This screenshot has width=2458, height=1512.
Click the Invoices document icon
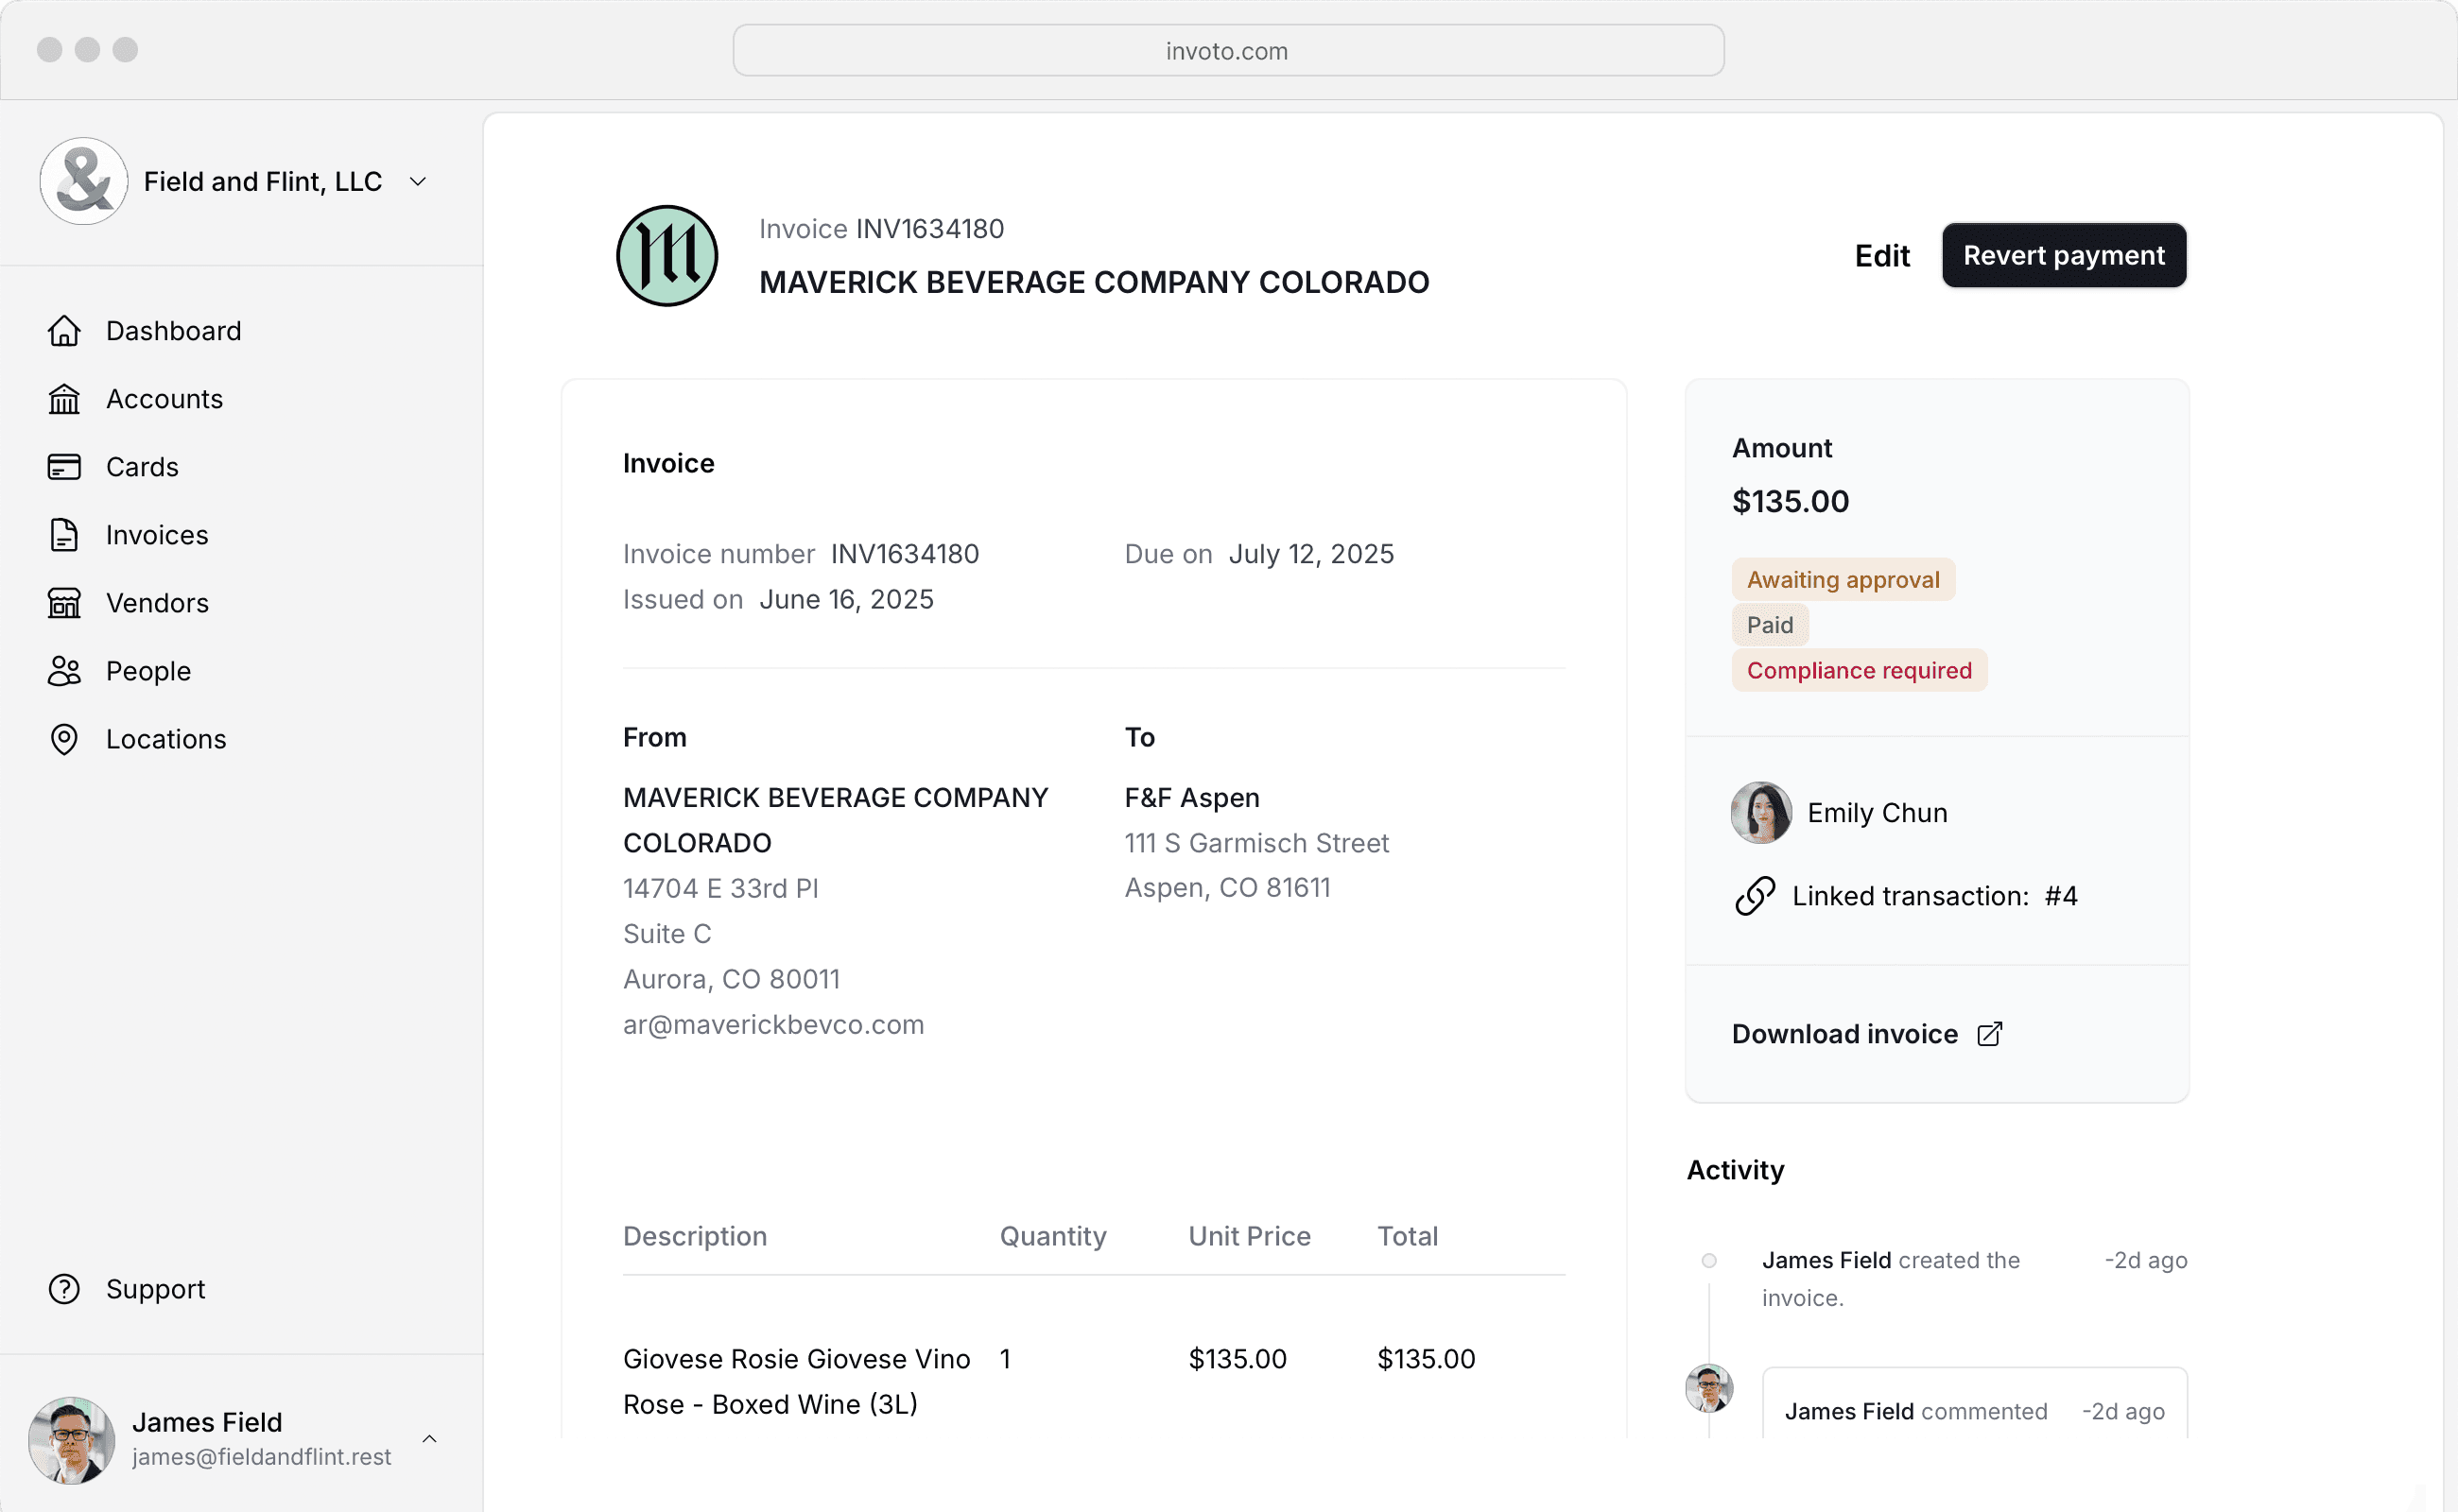tap(64, 535)
